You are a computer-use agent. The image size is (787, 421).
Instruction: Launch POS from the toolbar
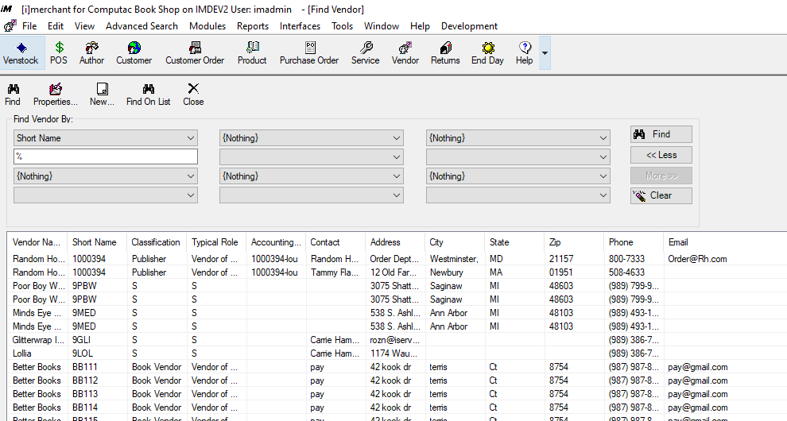(59, 53)
